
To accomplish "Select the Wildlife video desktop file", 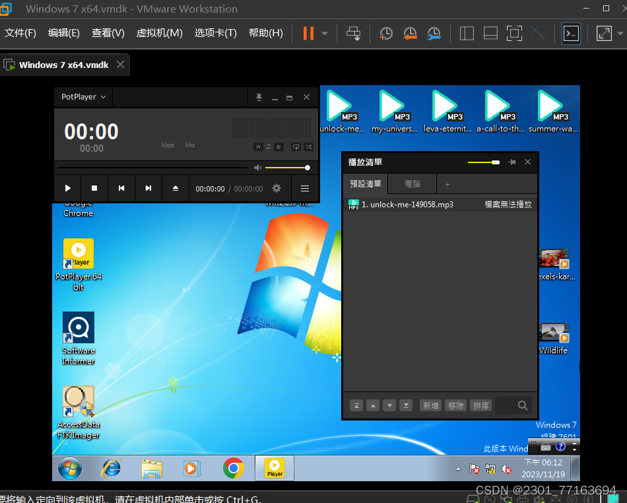I will point(554,339).
